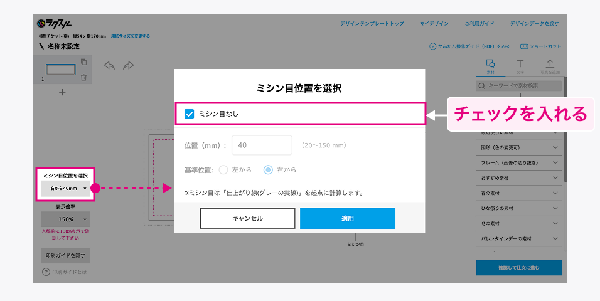Screen dimensions: 600x301
Task: Open デザインテンプレートトップ menu link
Action: tap(372, 23)
